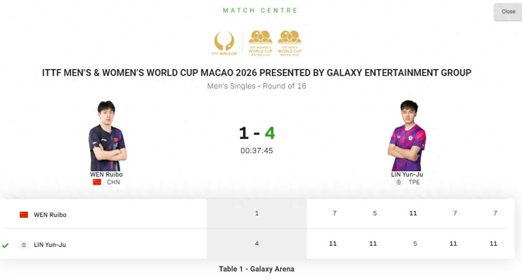Click the TPE flag in LIN Yun-Ju row
This screenshot has height=280, width=522.
[x=24, y=244]
